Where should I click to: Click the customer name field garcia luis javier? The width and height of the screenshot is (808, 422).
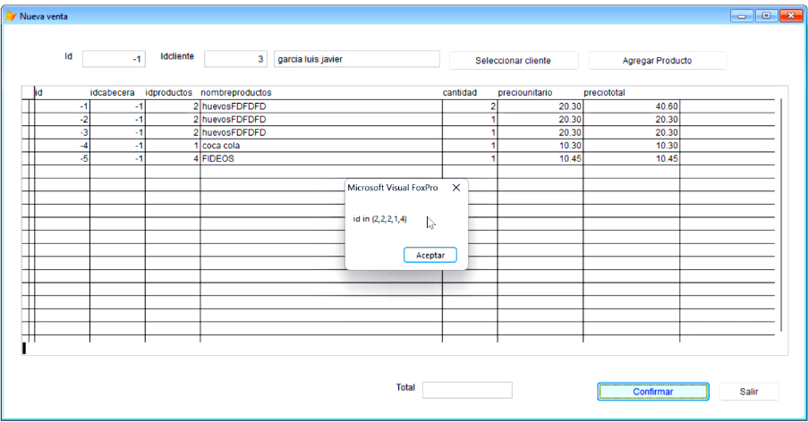pos(355,59)
